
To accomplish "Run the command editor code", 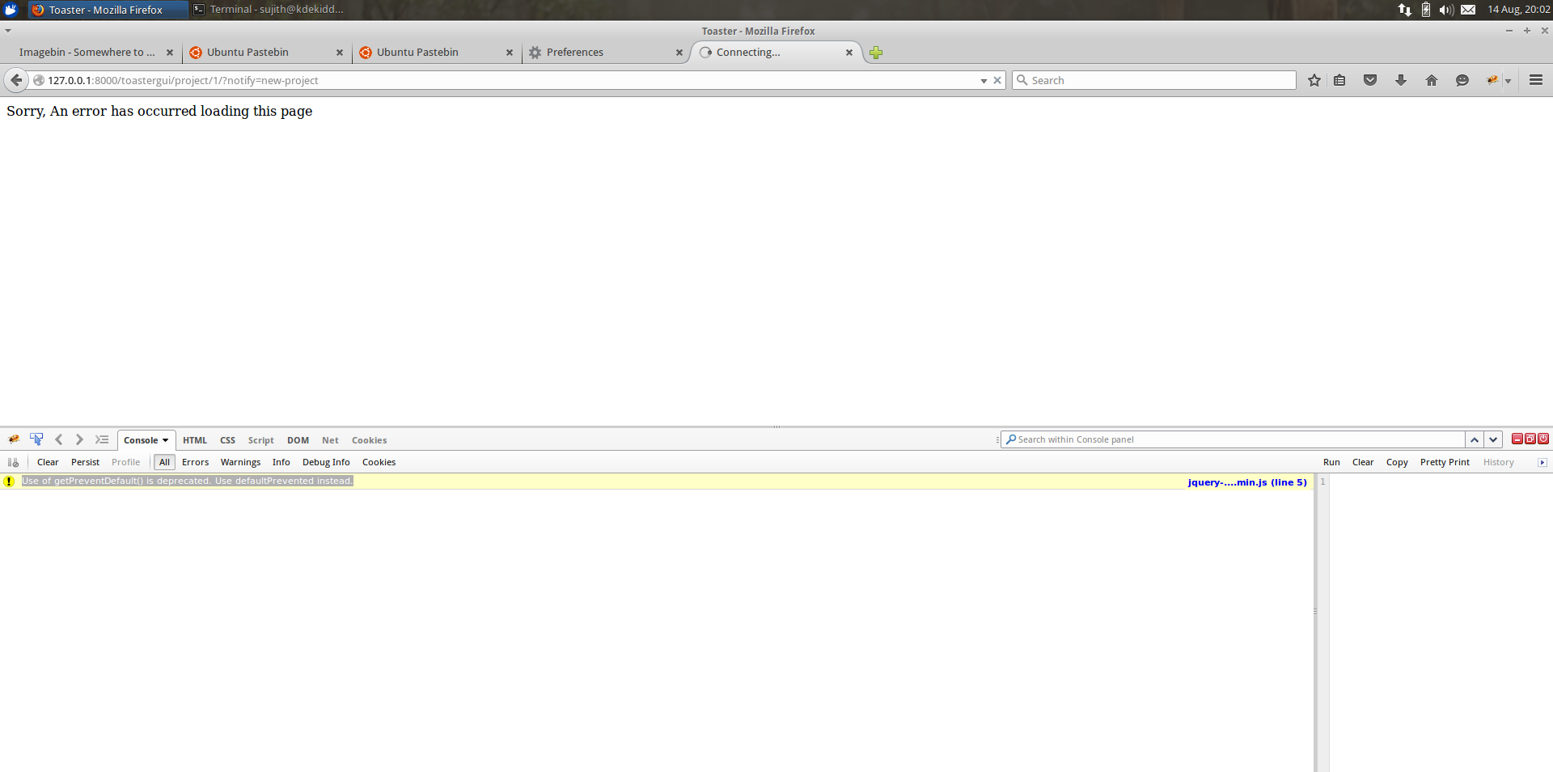I will 1331,462.
